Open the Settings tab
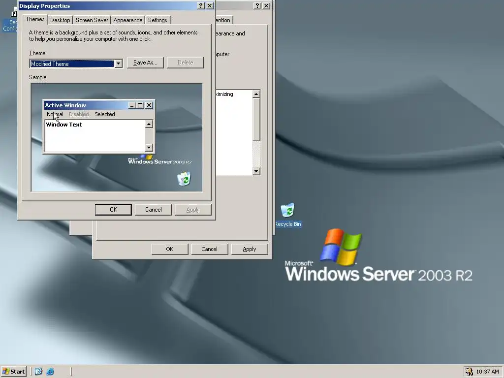Image resolution: width=504 pixels, height=378 pixels. click(157, 20)
